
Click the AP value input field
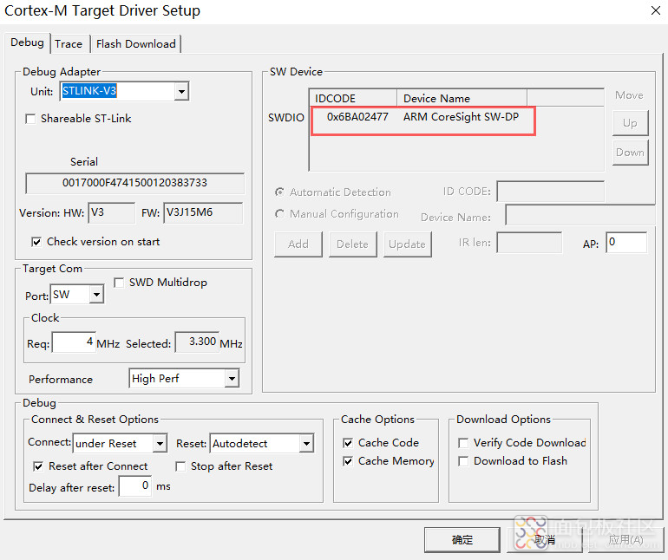(x=625, y=243)
